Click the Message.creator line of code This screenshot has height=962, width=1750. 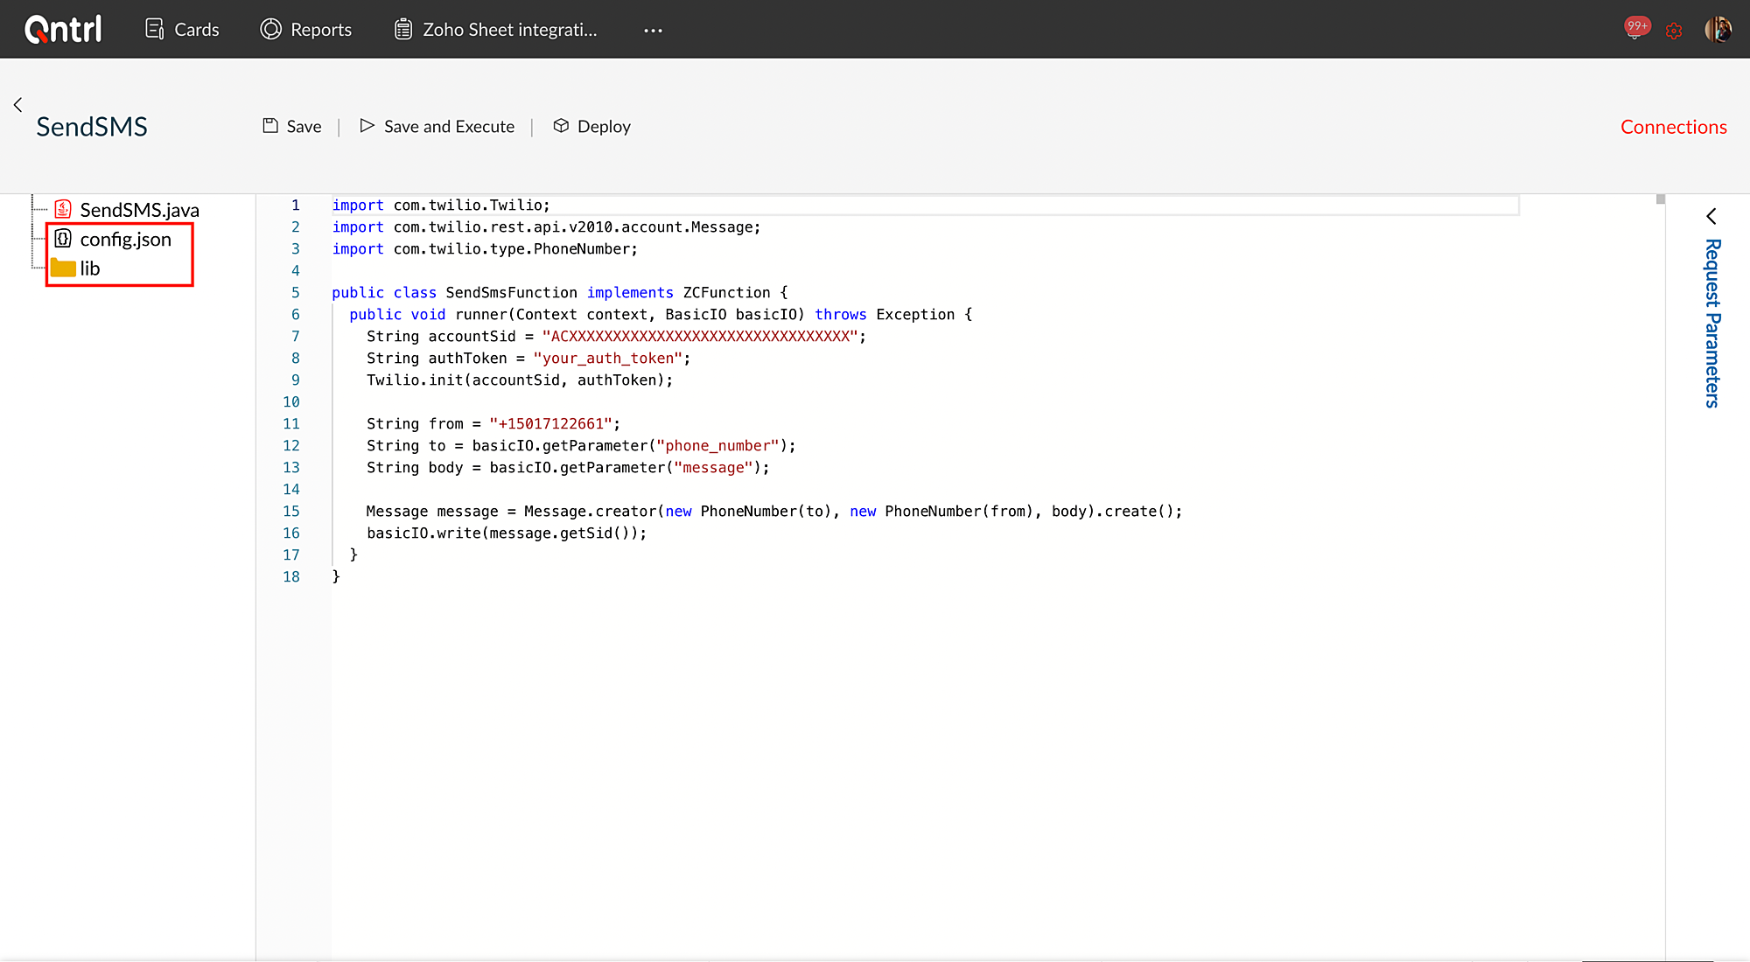[774, 511]
